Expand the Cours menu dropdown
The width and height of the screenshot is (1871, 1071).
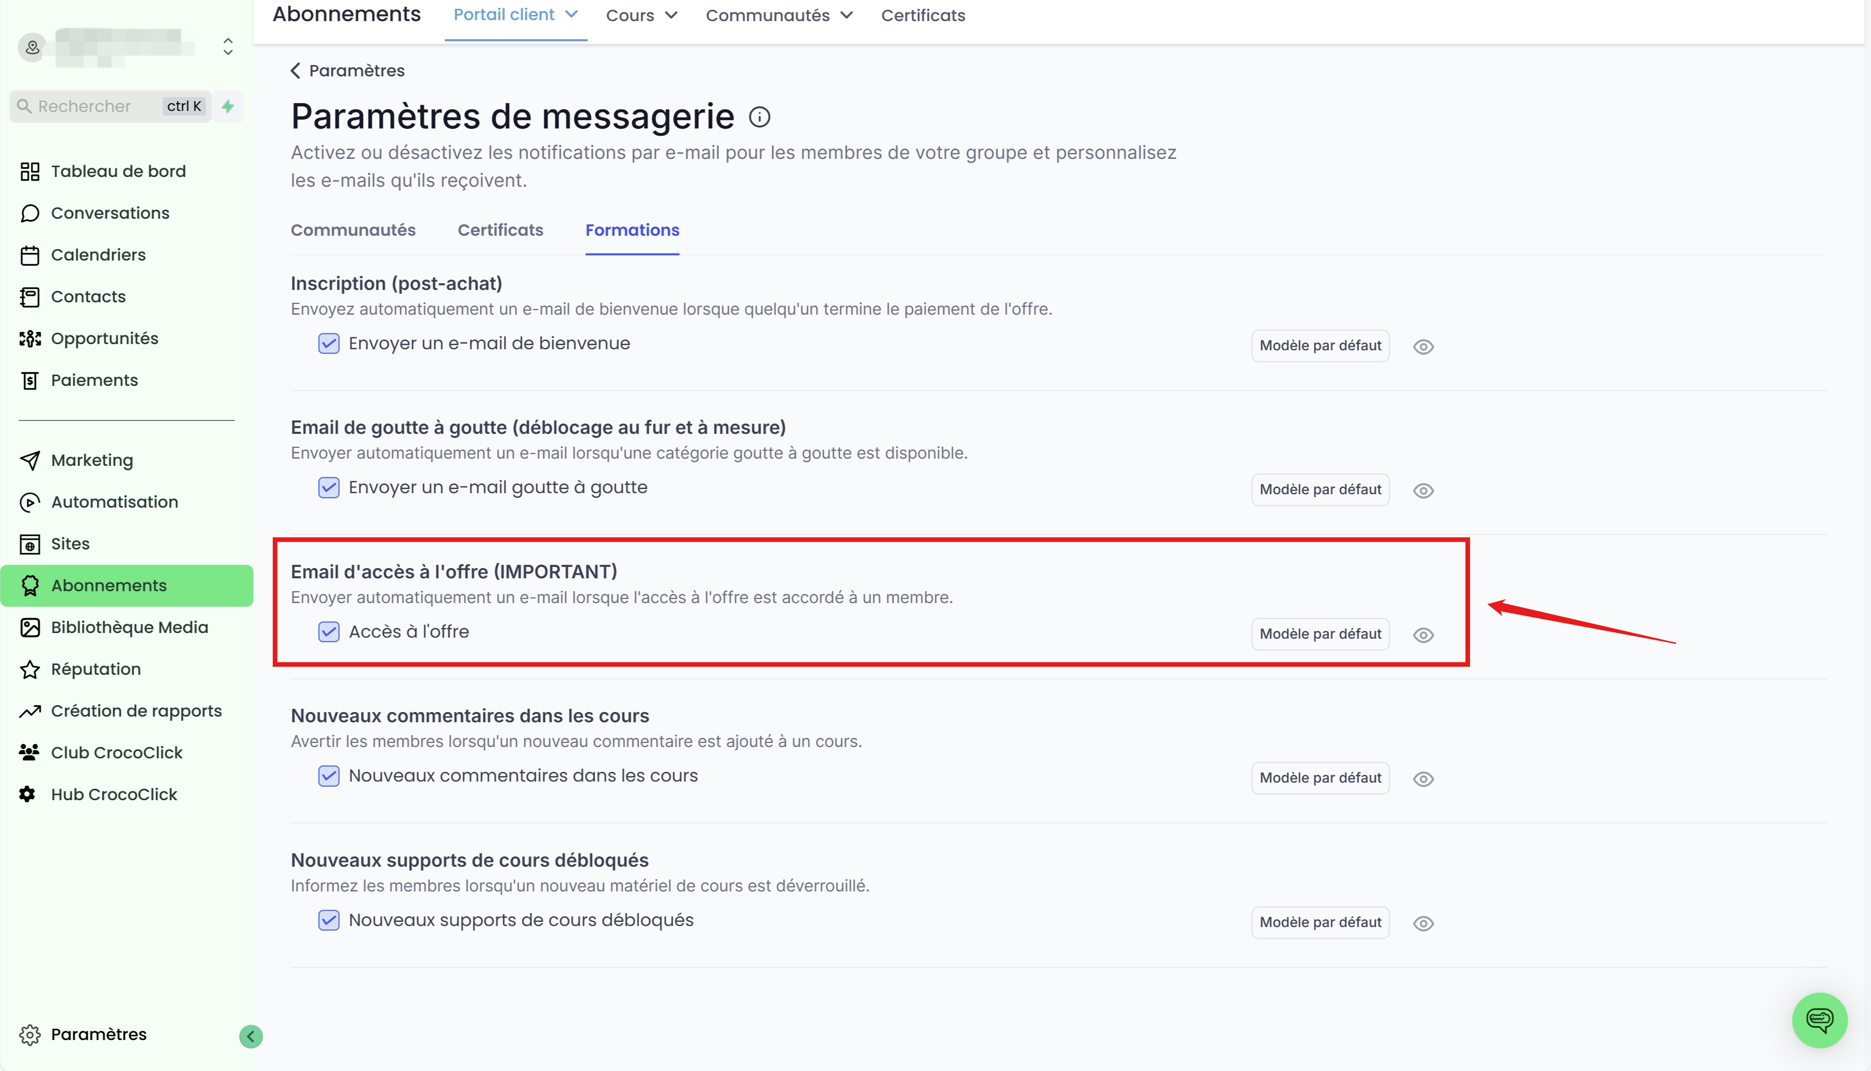click(x=641, y=15)
